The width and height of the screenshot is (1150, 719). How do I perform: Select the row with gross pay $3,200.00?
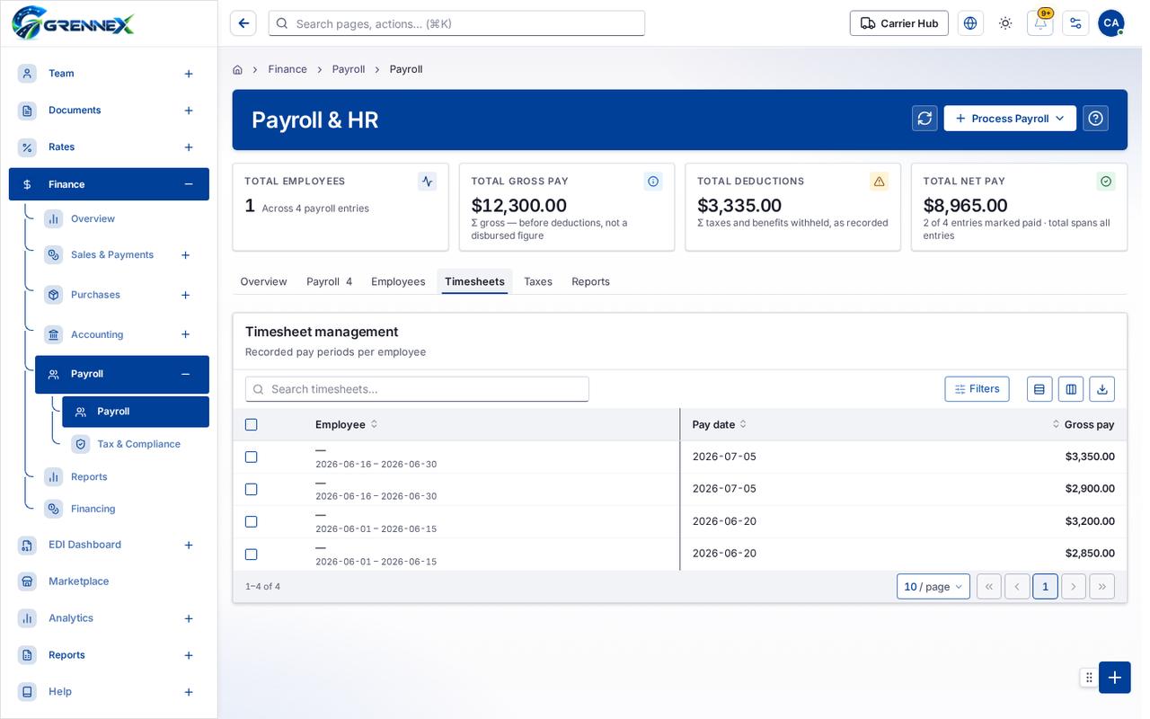[252, 521]
